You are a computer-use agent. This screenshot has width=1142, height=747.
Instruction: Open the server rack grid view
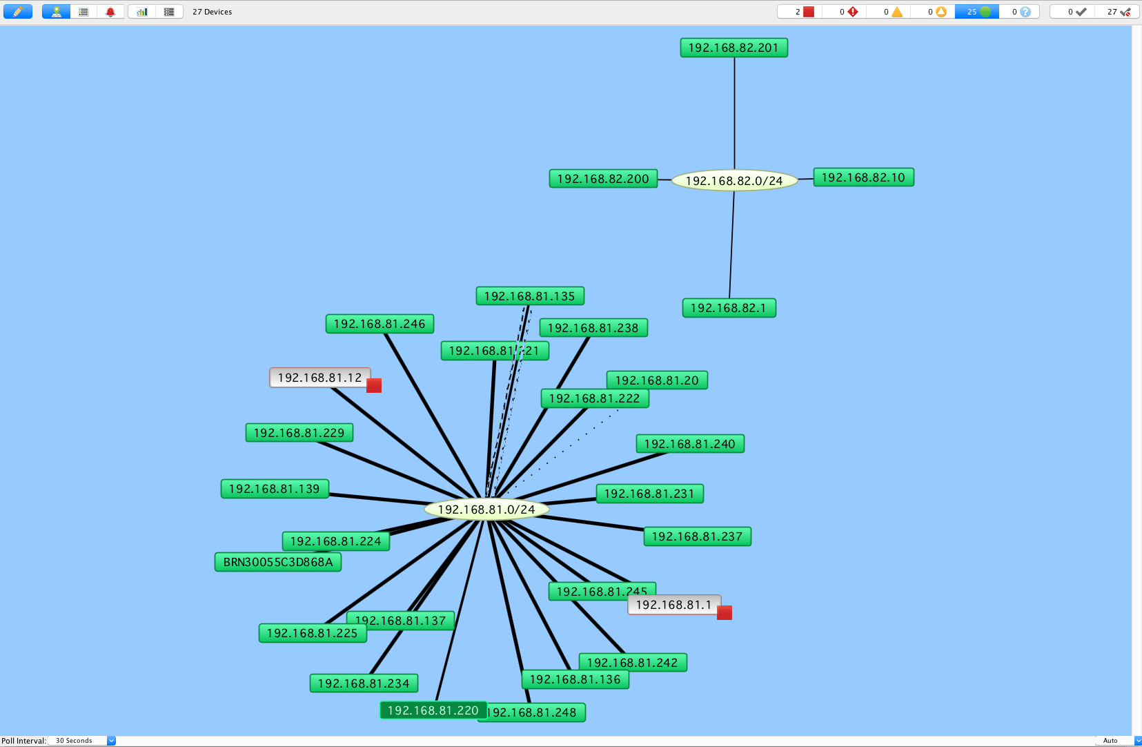[169, 12]
